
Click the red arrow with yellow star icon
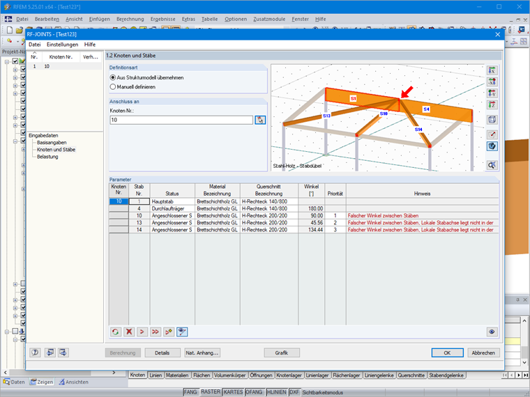tap(169, 332)
